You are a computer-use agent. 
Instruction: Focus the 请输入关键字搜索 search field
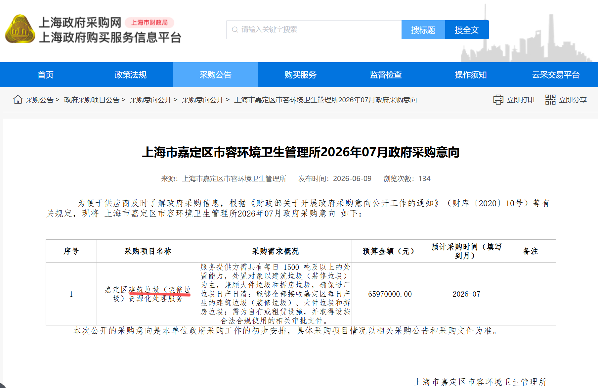coord(314,30)
